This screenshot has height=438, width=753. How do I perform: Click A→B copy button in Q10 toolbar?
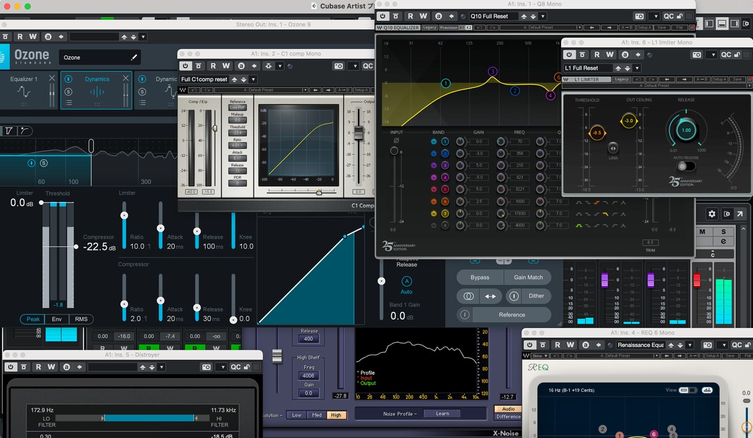pos(627,28)
